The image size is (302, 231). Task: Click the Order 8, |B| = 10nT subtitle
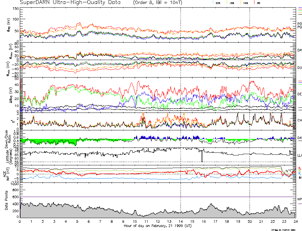pos(161,2)
